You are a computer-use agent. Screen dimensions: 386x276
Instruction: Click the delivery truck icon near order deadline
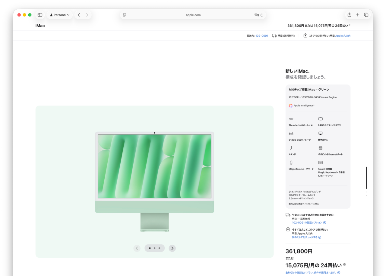[288, 215]
